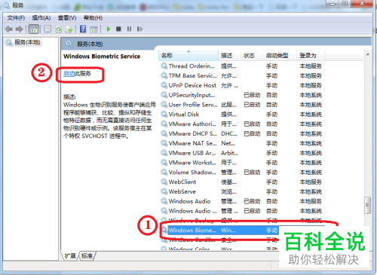Click the gear icon beside WebClient
Screen dimensions: 377x275
tap(164, 182)
